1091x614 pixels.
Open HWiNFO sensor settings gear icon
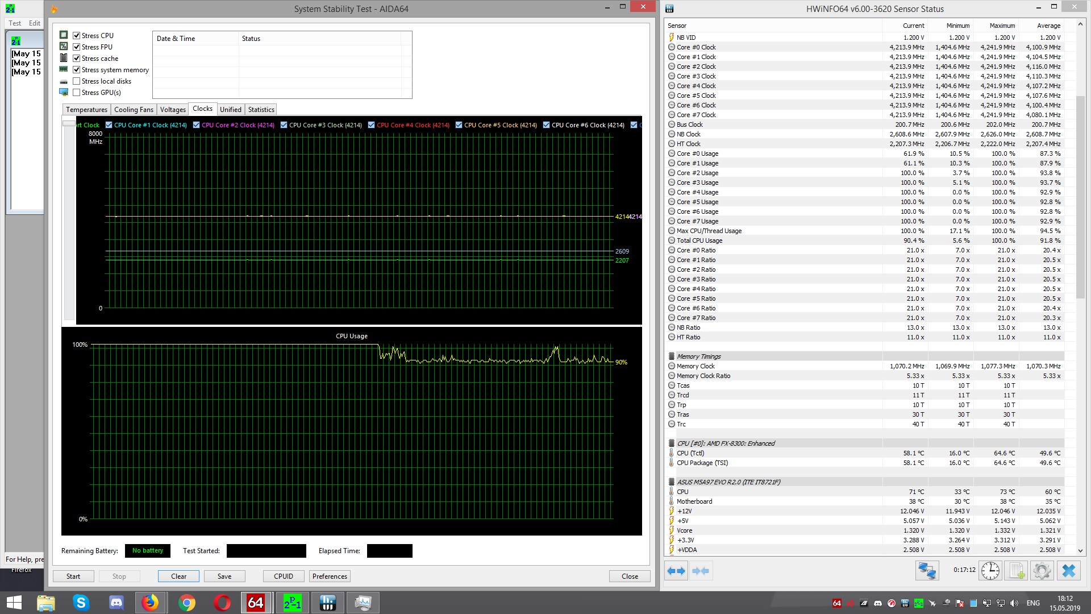pyautogui.click(x=1042, y=571)
